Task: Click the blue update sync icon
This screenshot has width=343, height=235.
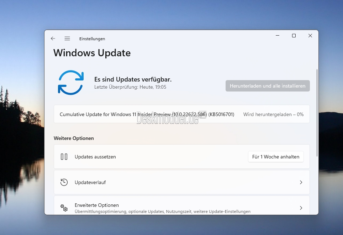Action: coord(71,83)
